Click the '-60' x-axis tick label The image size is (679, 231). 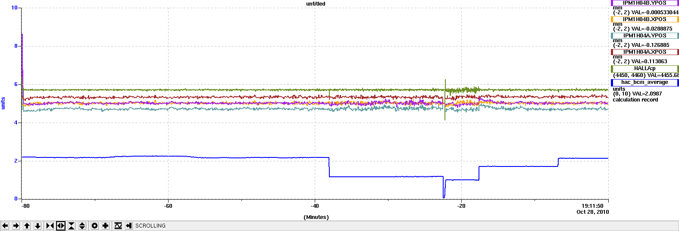coord(168,206)
